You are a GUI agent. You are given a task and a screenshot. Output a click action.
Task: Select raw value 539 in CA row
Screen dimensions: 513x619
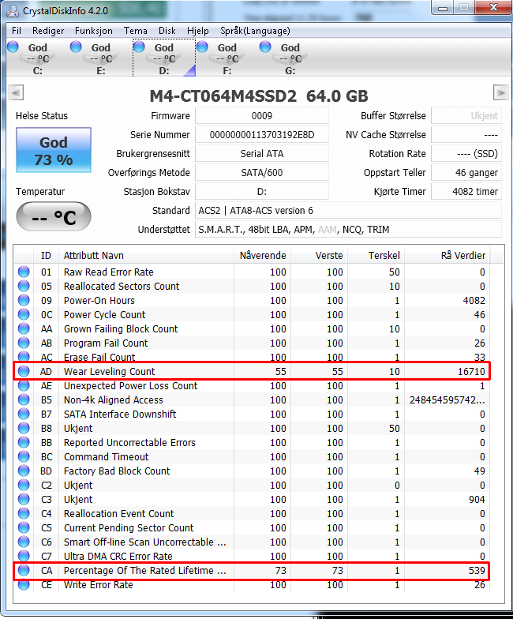(477, 570)
